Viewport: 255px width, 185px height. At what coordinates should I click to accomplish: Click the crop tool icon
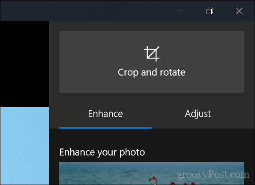152,54
